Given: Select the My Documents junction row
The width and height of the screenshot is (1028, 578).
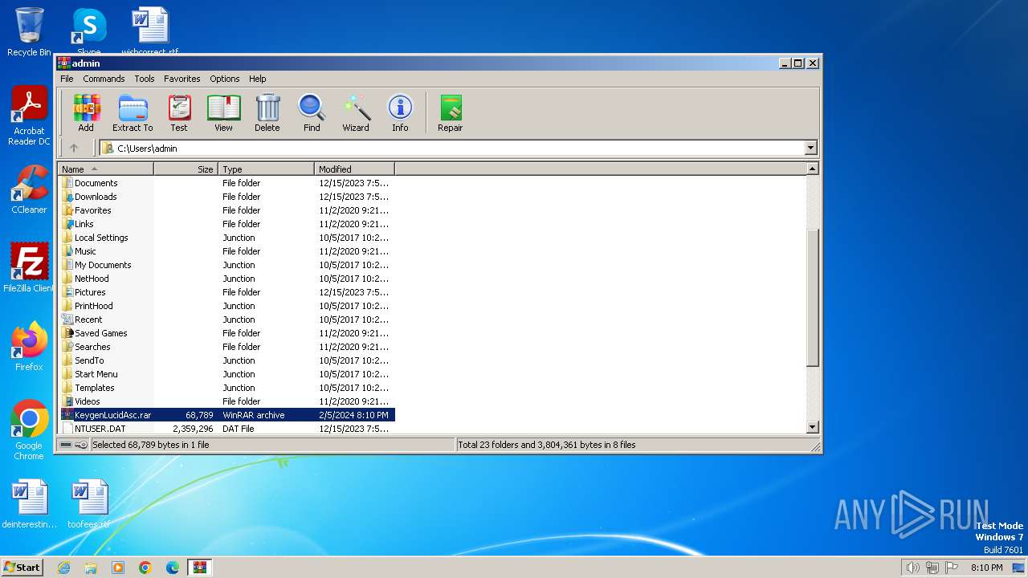Looking at the screenshot, I should (226, 265).
